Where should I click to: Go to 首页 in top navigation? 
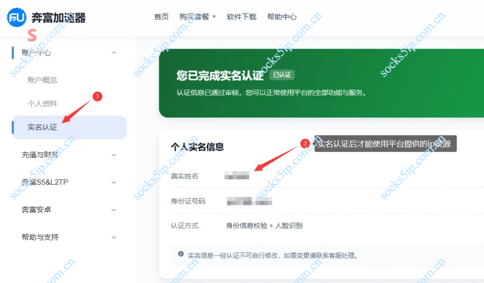162,17
